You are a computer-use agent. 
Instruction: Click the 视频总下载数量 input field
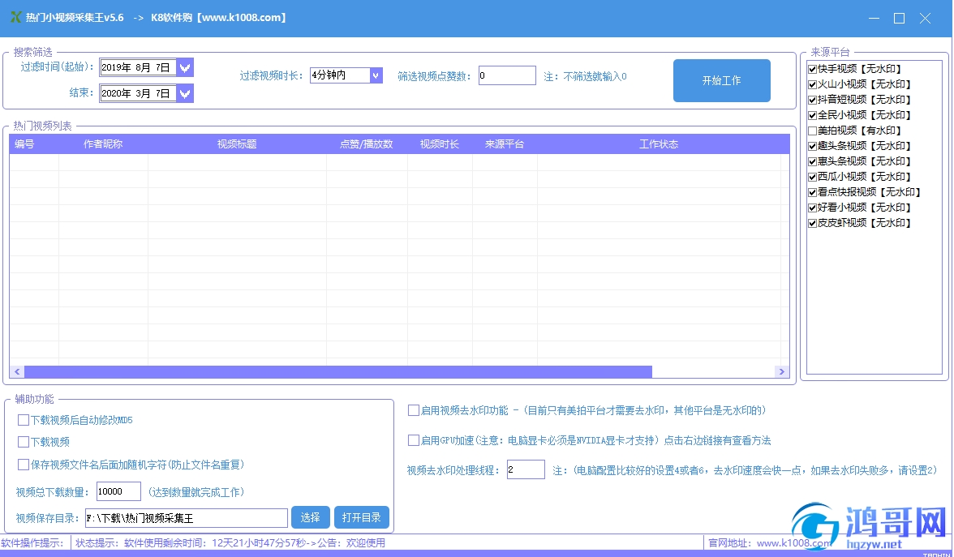[118, 491]
